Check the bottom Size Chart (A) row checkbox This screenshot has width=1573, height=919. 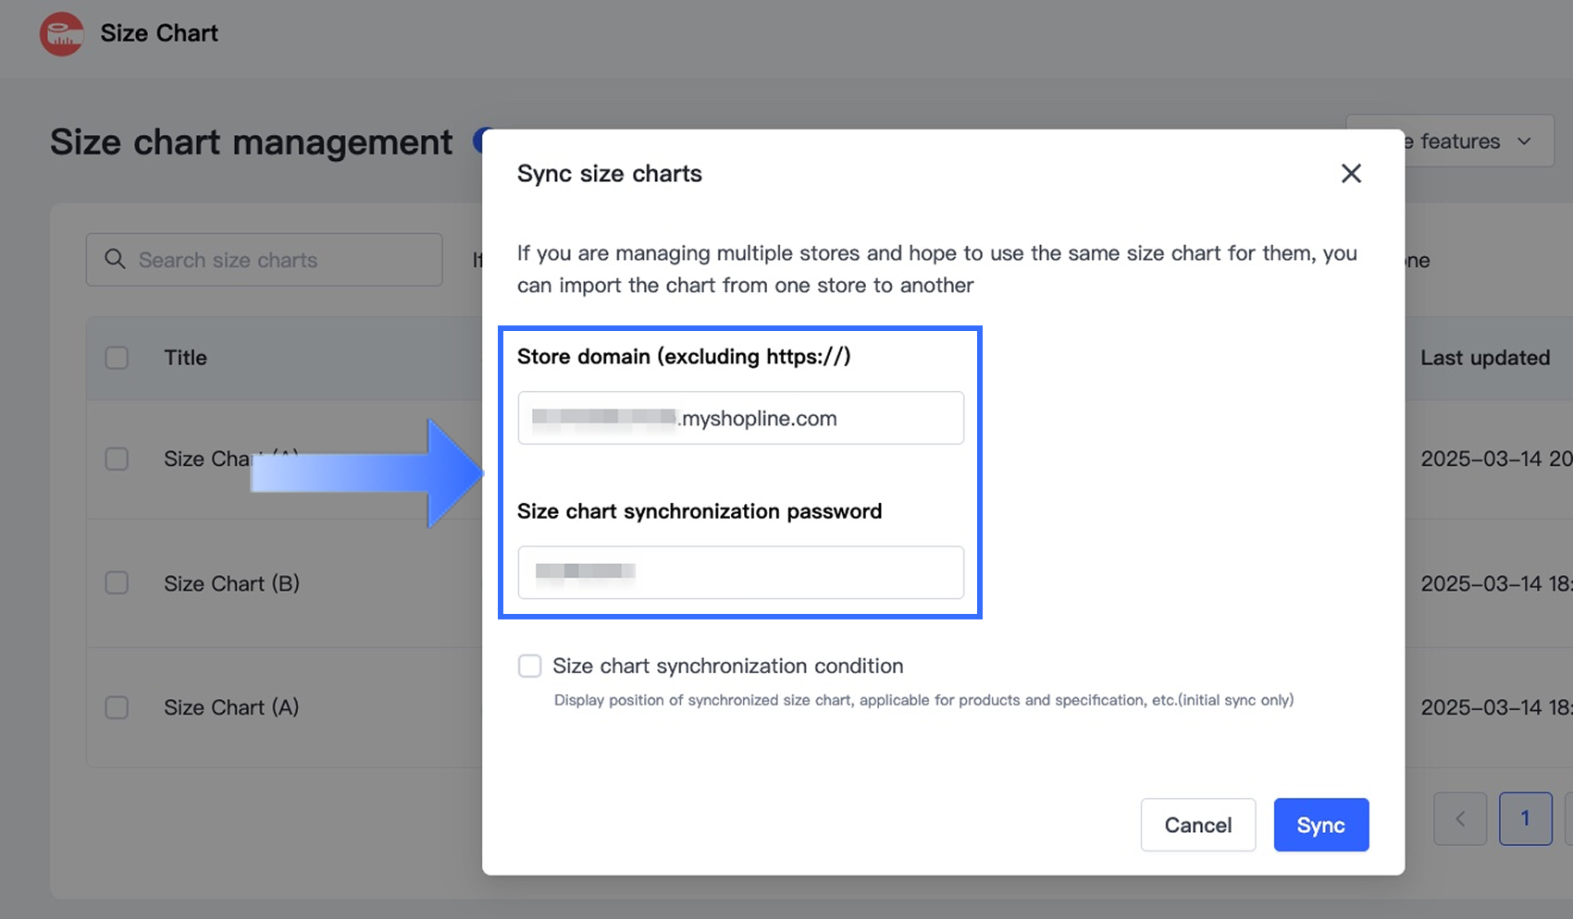pos(117,707)
